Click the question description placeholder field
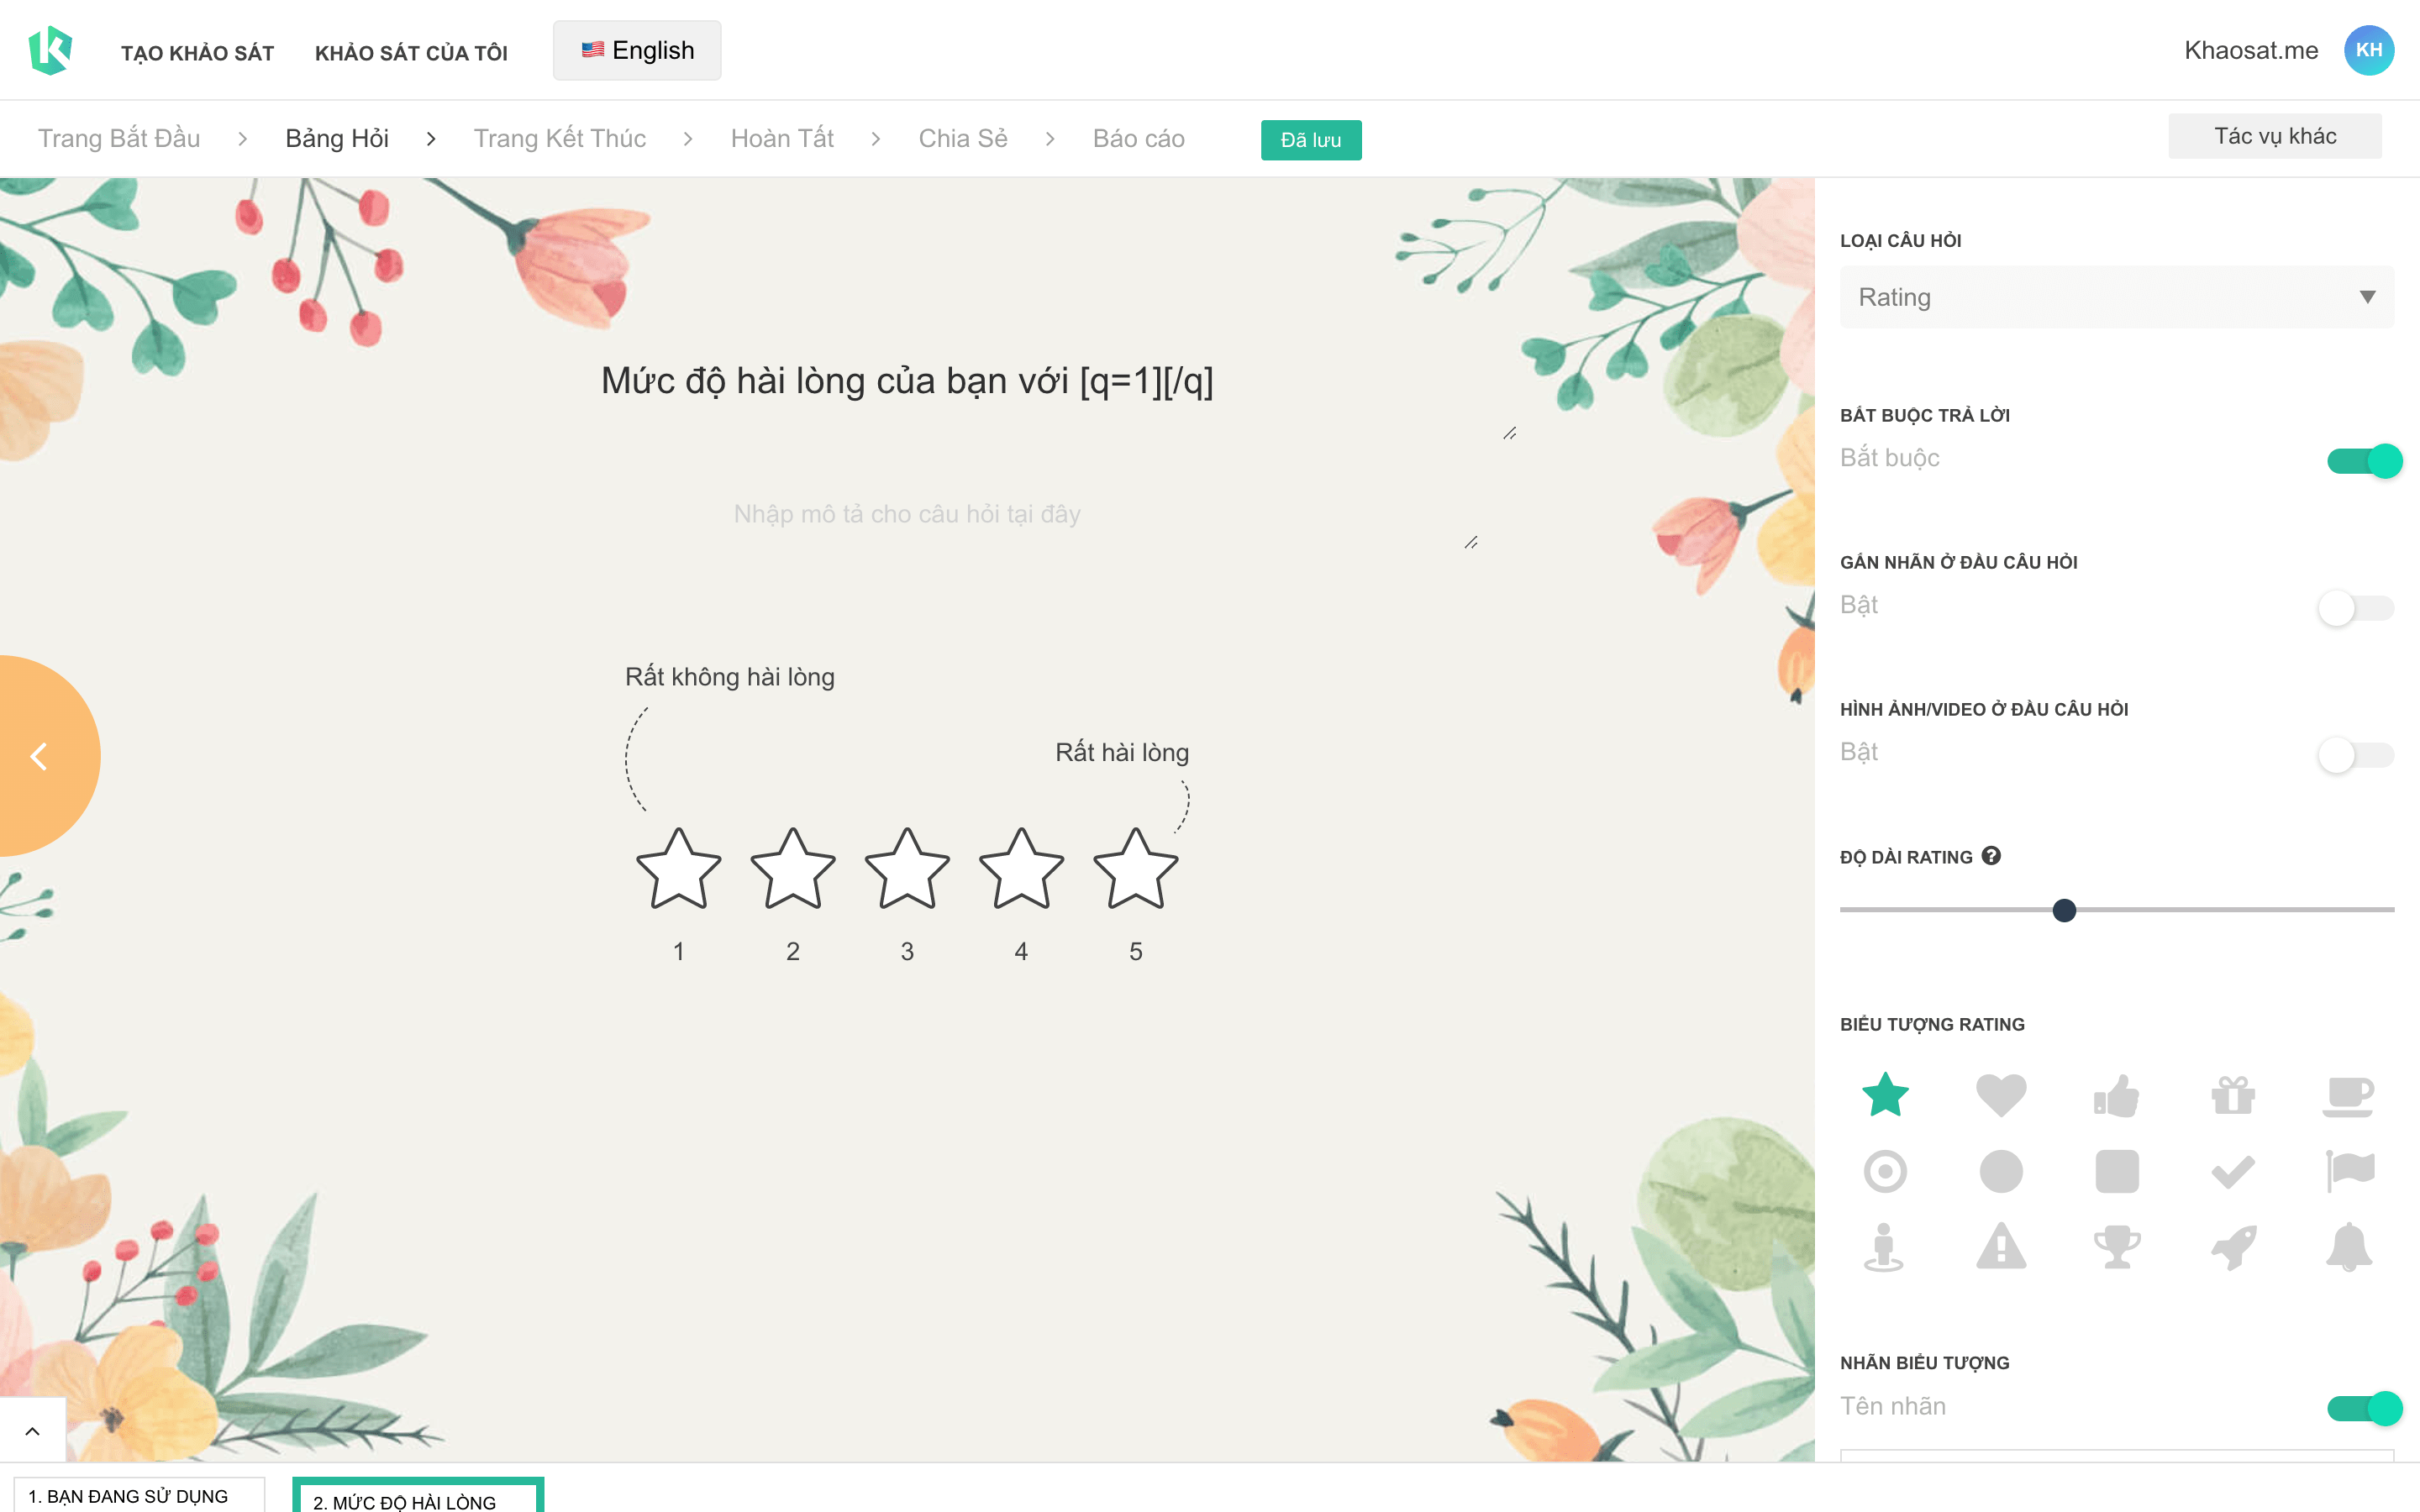The image size is (2420, 1512). (907, 514)
